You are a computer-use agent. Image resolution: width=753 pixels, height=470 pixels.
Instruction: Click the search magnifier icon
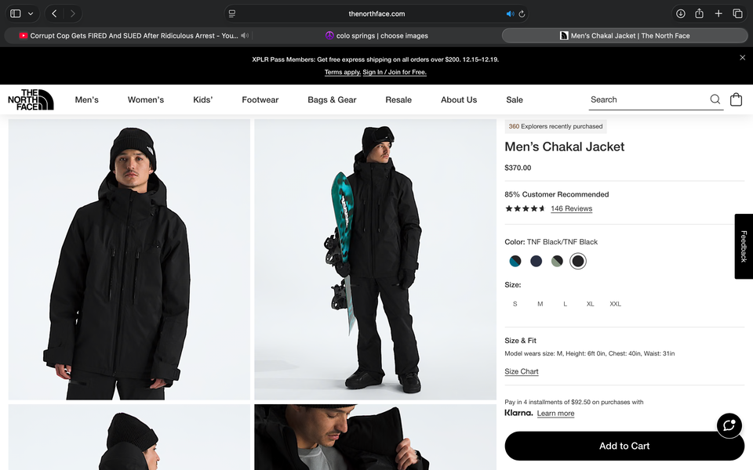click(715, 99)
